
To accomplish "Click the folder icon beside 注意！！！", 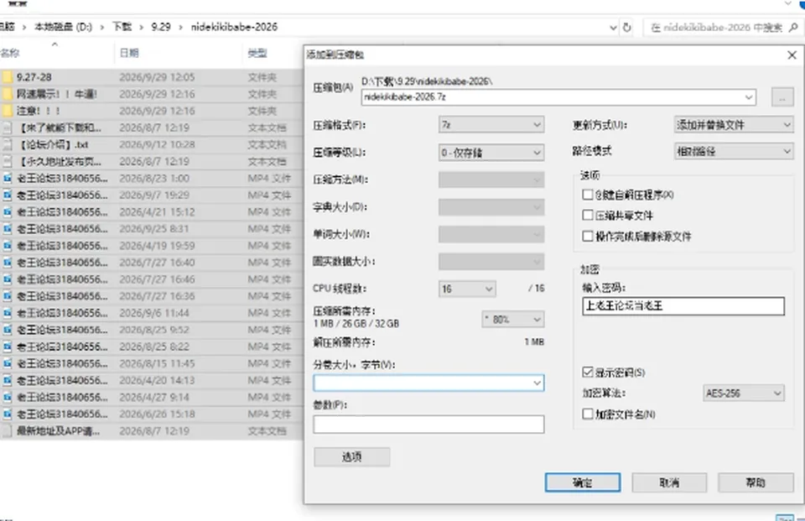I will 8,111.
